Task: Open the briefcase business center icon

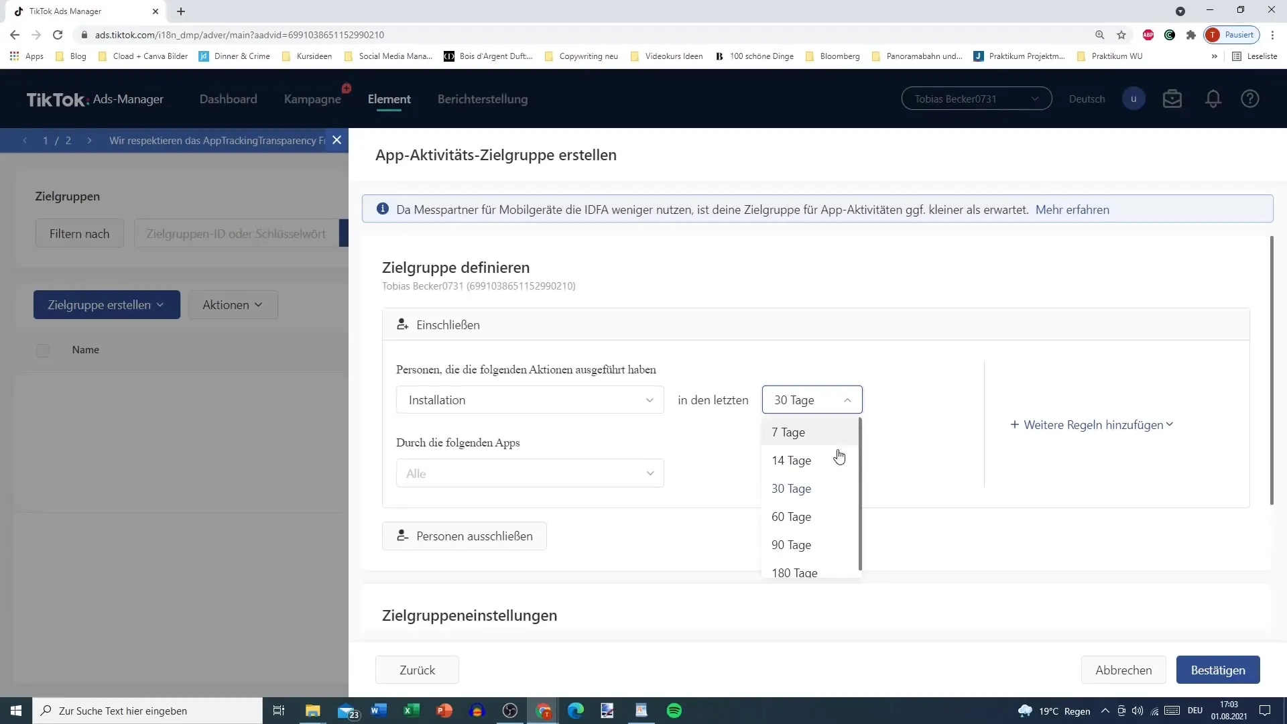Action: (x=1172, y=99)
